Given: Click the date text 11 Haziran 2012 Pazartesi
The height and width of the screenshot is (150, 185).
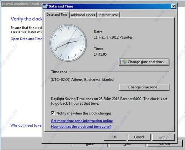Looking at the screenshot, I should coord(114,37).
